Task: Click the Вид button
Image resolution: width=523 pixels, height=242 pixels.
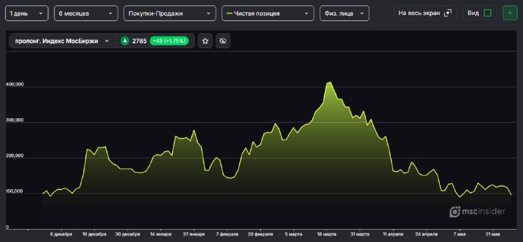Action: (480, 13)
